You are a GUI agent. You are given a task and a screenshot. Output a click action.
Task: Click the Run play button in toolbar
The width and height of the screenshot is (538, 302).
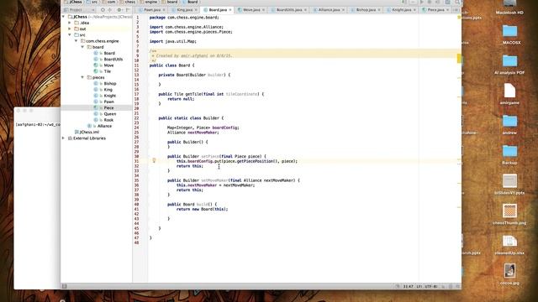click(x=422, y=2)
